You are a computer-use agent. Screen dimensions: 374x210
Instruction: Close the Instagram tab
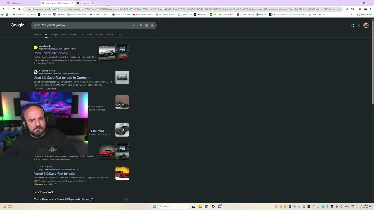[37, 3]
